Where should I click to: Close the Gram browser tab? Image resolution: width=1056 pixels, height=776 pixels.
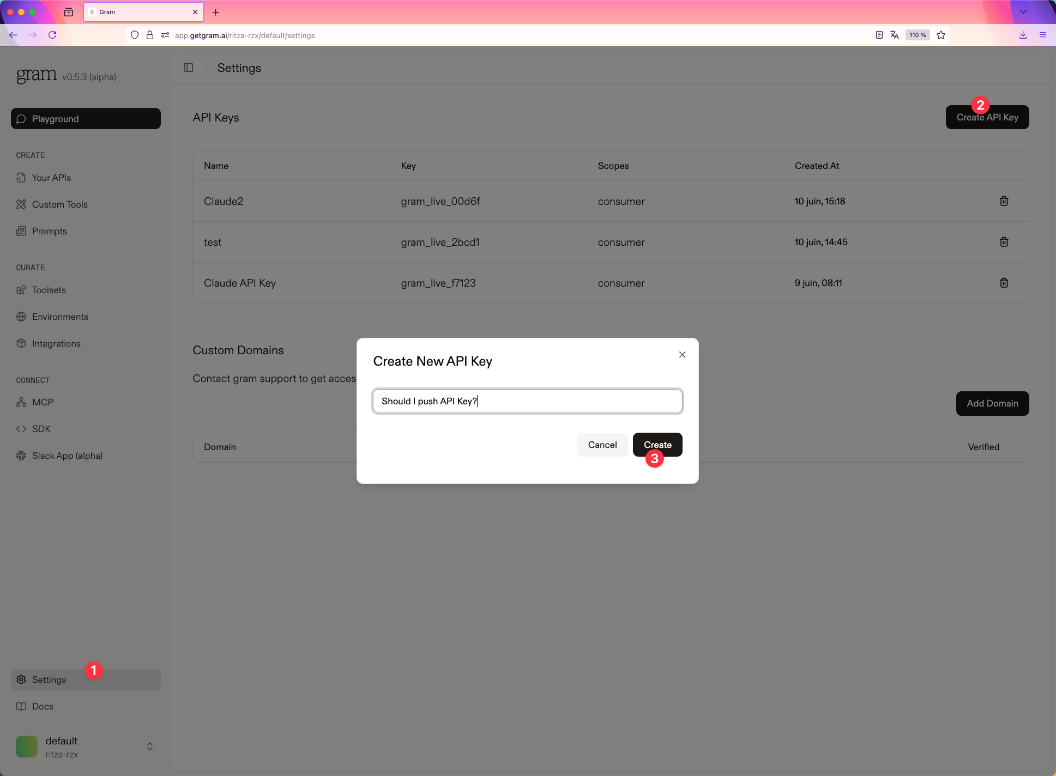click(x=195, y=12)
